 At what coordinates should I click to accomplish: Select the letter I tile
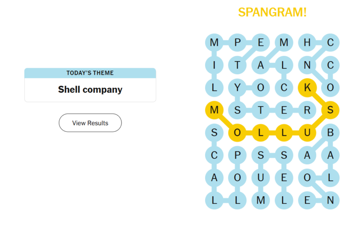215,65
